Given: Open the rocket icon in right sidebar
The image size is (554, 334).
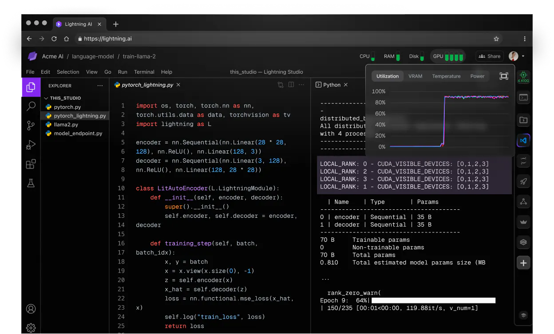Looking at the screenshot, I should [523, 181].
